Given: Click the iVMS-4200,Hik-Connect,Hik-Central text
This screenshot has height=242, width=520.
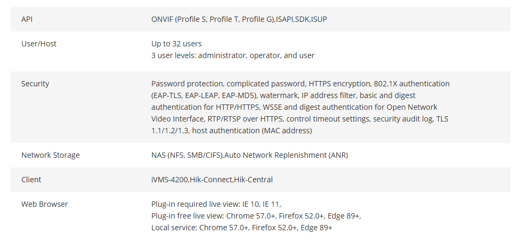Looking at the screenshot, I should pyautogui.click(x=212, y=180).
